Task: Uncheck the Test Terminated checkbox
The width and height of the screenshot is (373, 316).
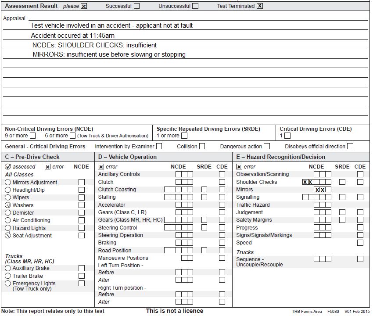Action: [x=260, y=6]
